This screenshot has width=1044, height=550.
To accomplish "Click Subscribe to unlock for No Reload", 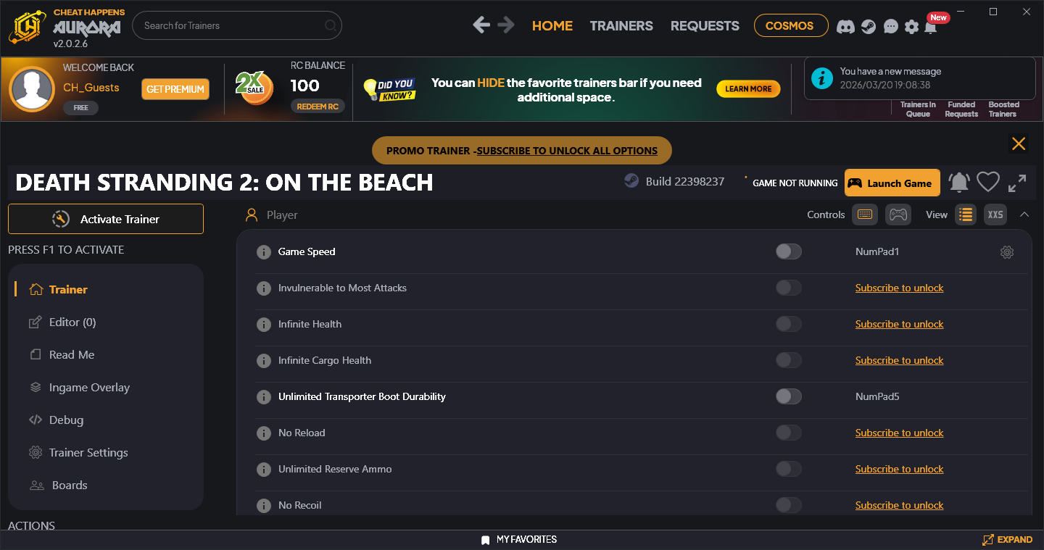I will (899, 433).
